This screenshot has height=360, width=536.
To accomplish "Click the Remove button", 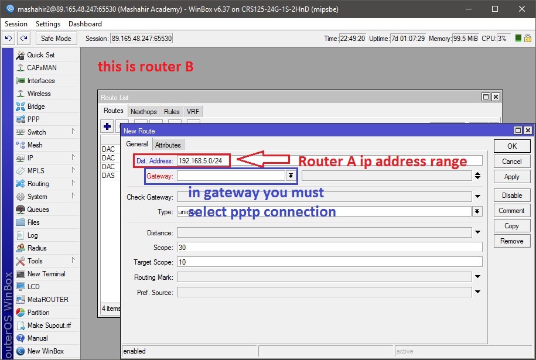I will (x=512, y=241).
